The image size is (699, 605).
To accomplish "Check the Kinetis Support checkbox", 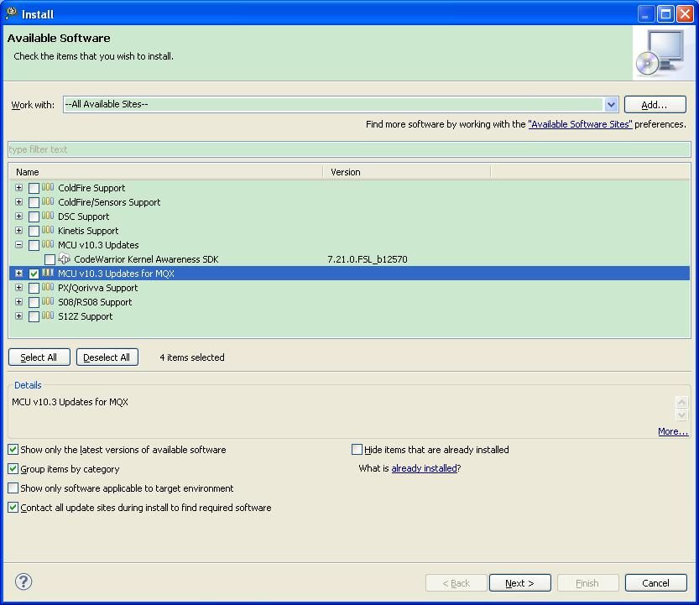I will 34,231.
